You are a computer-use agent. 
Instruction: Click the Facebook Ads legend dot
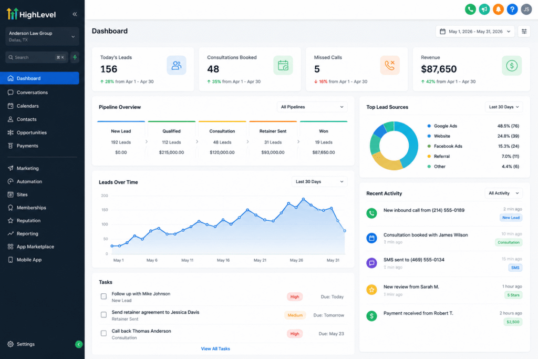pos(429,146)
